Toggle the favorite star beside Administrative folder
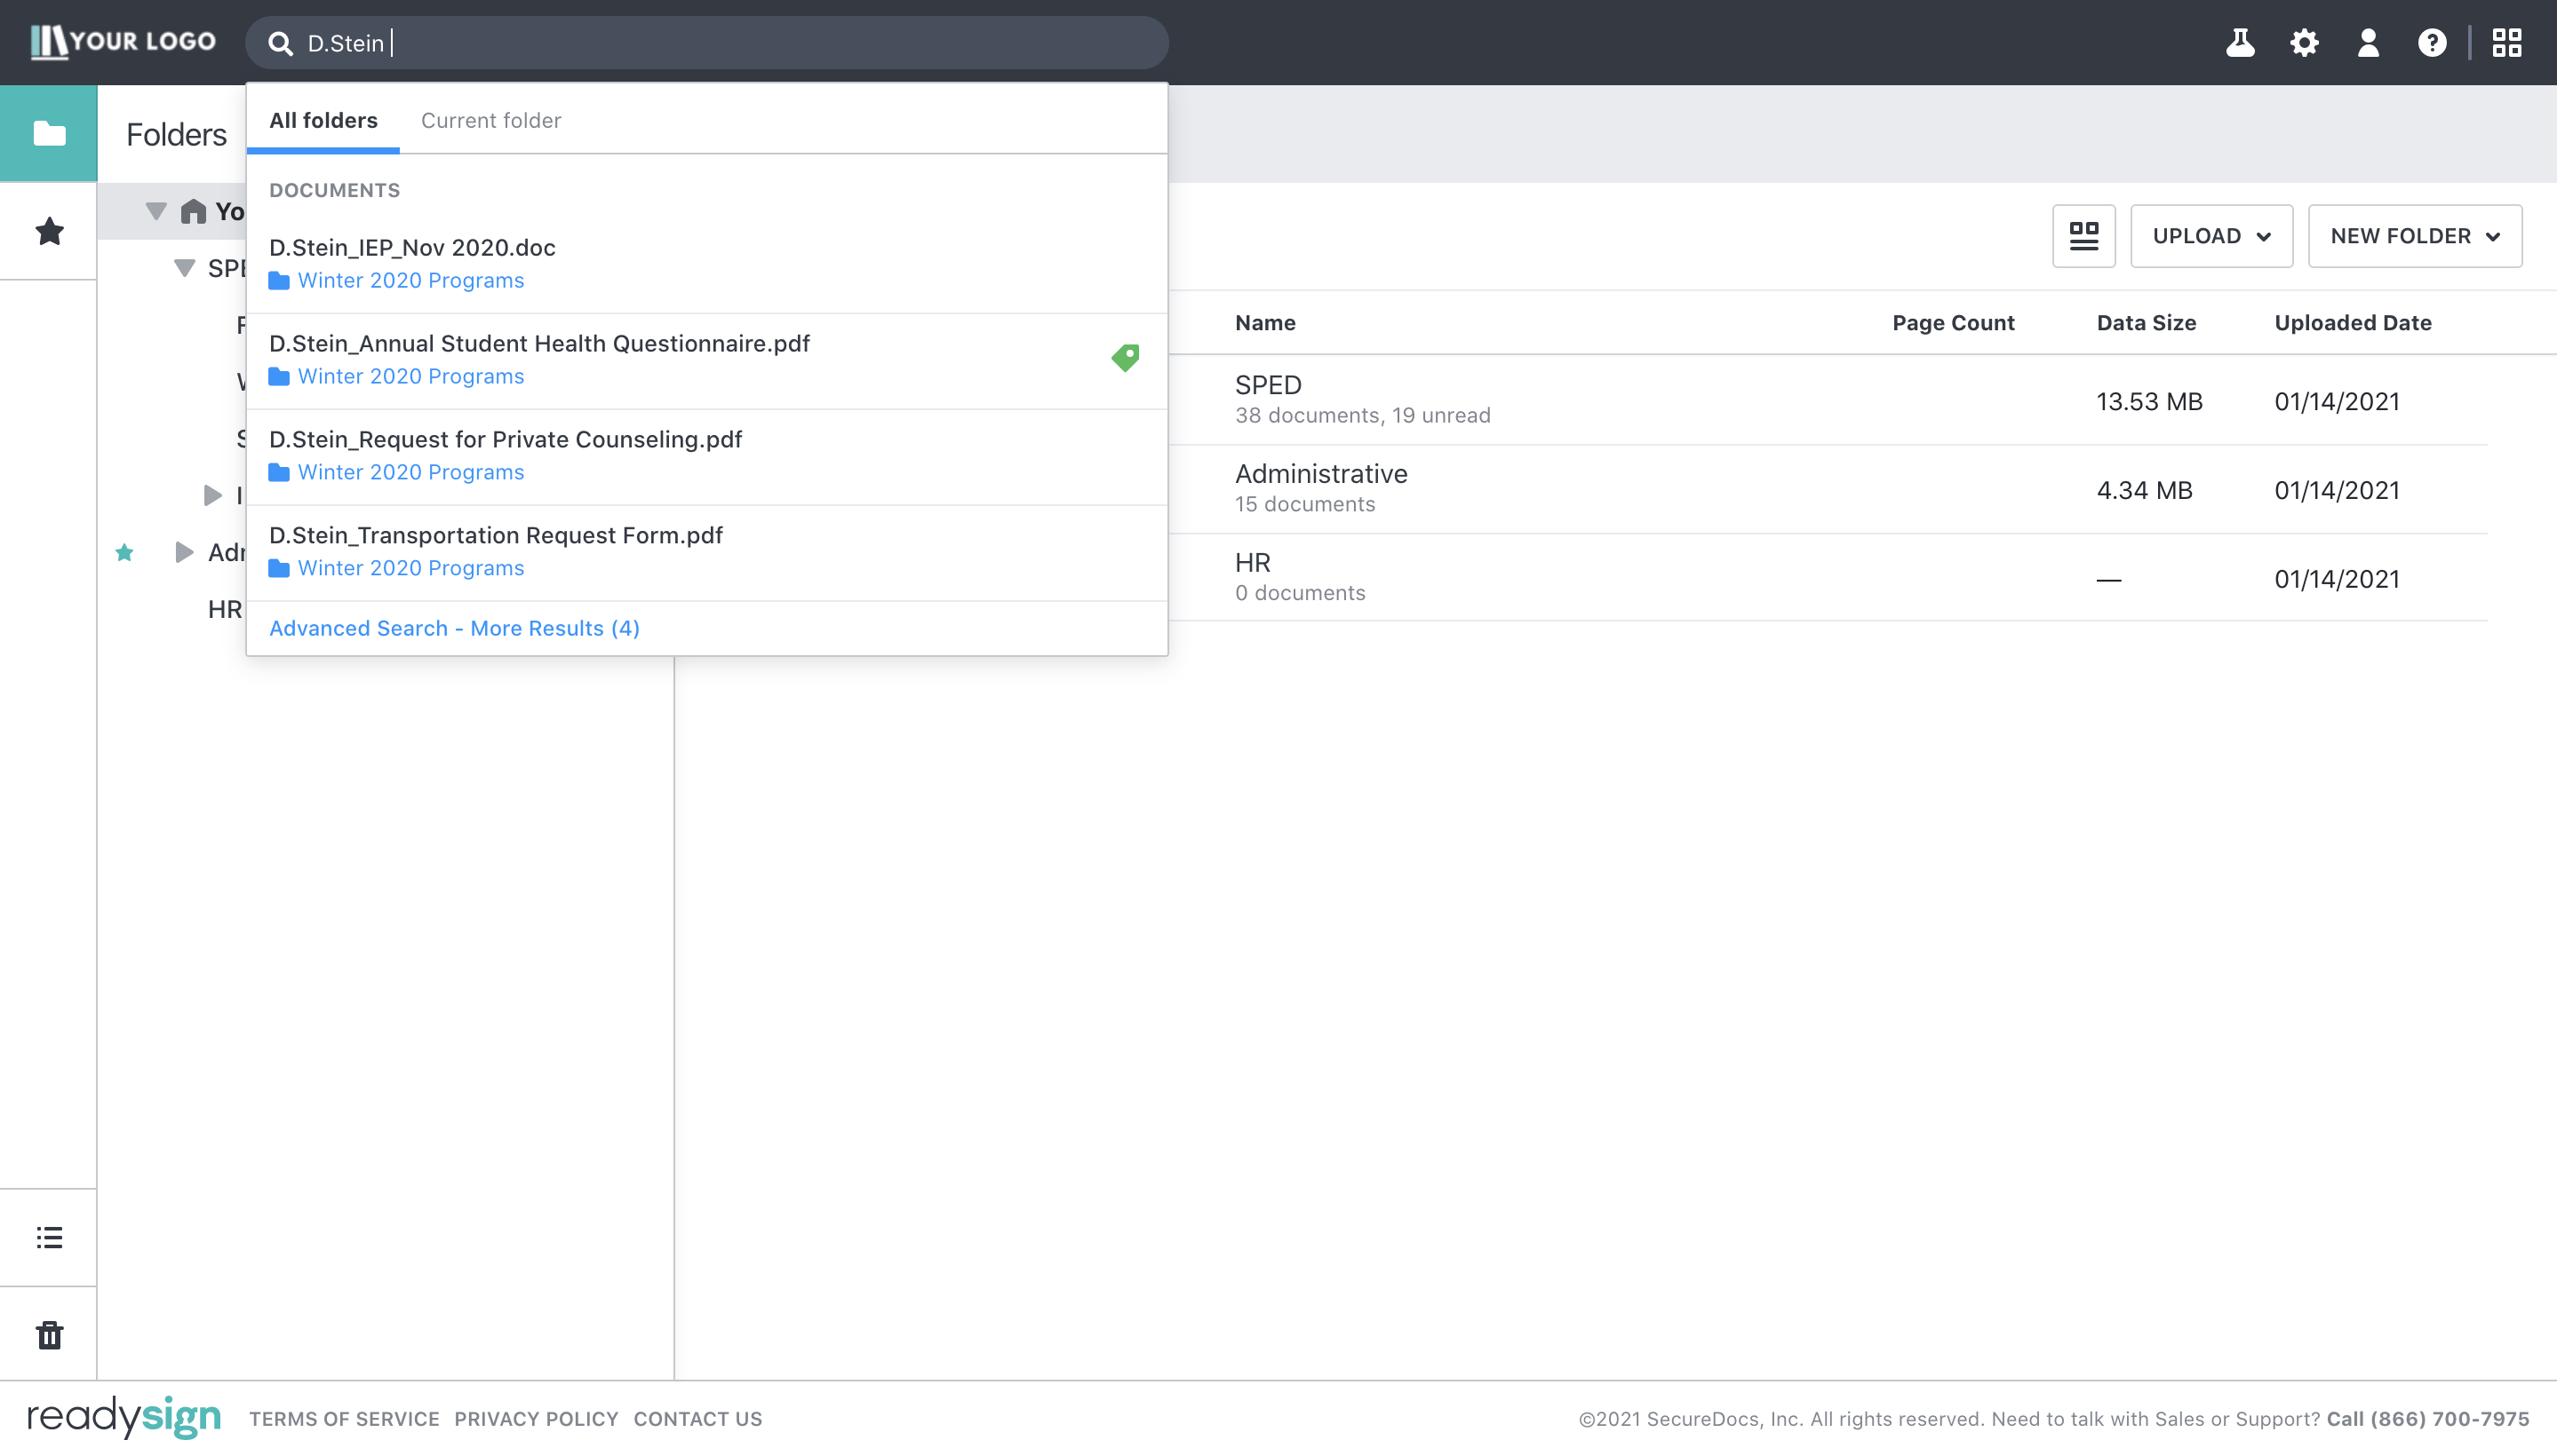 pos(124,552)
